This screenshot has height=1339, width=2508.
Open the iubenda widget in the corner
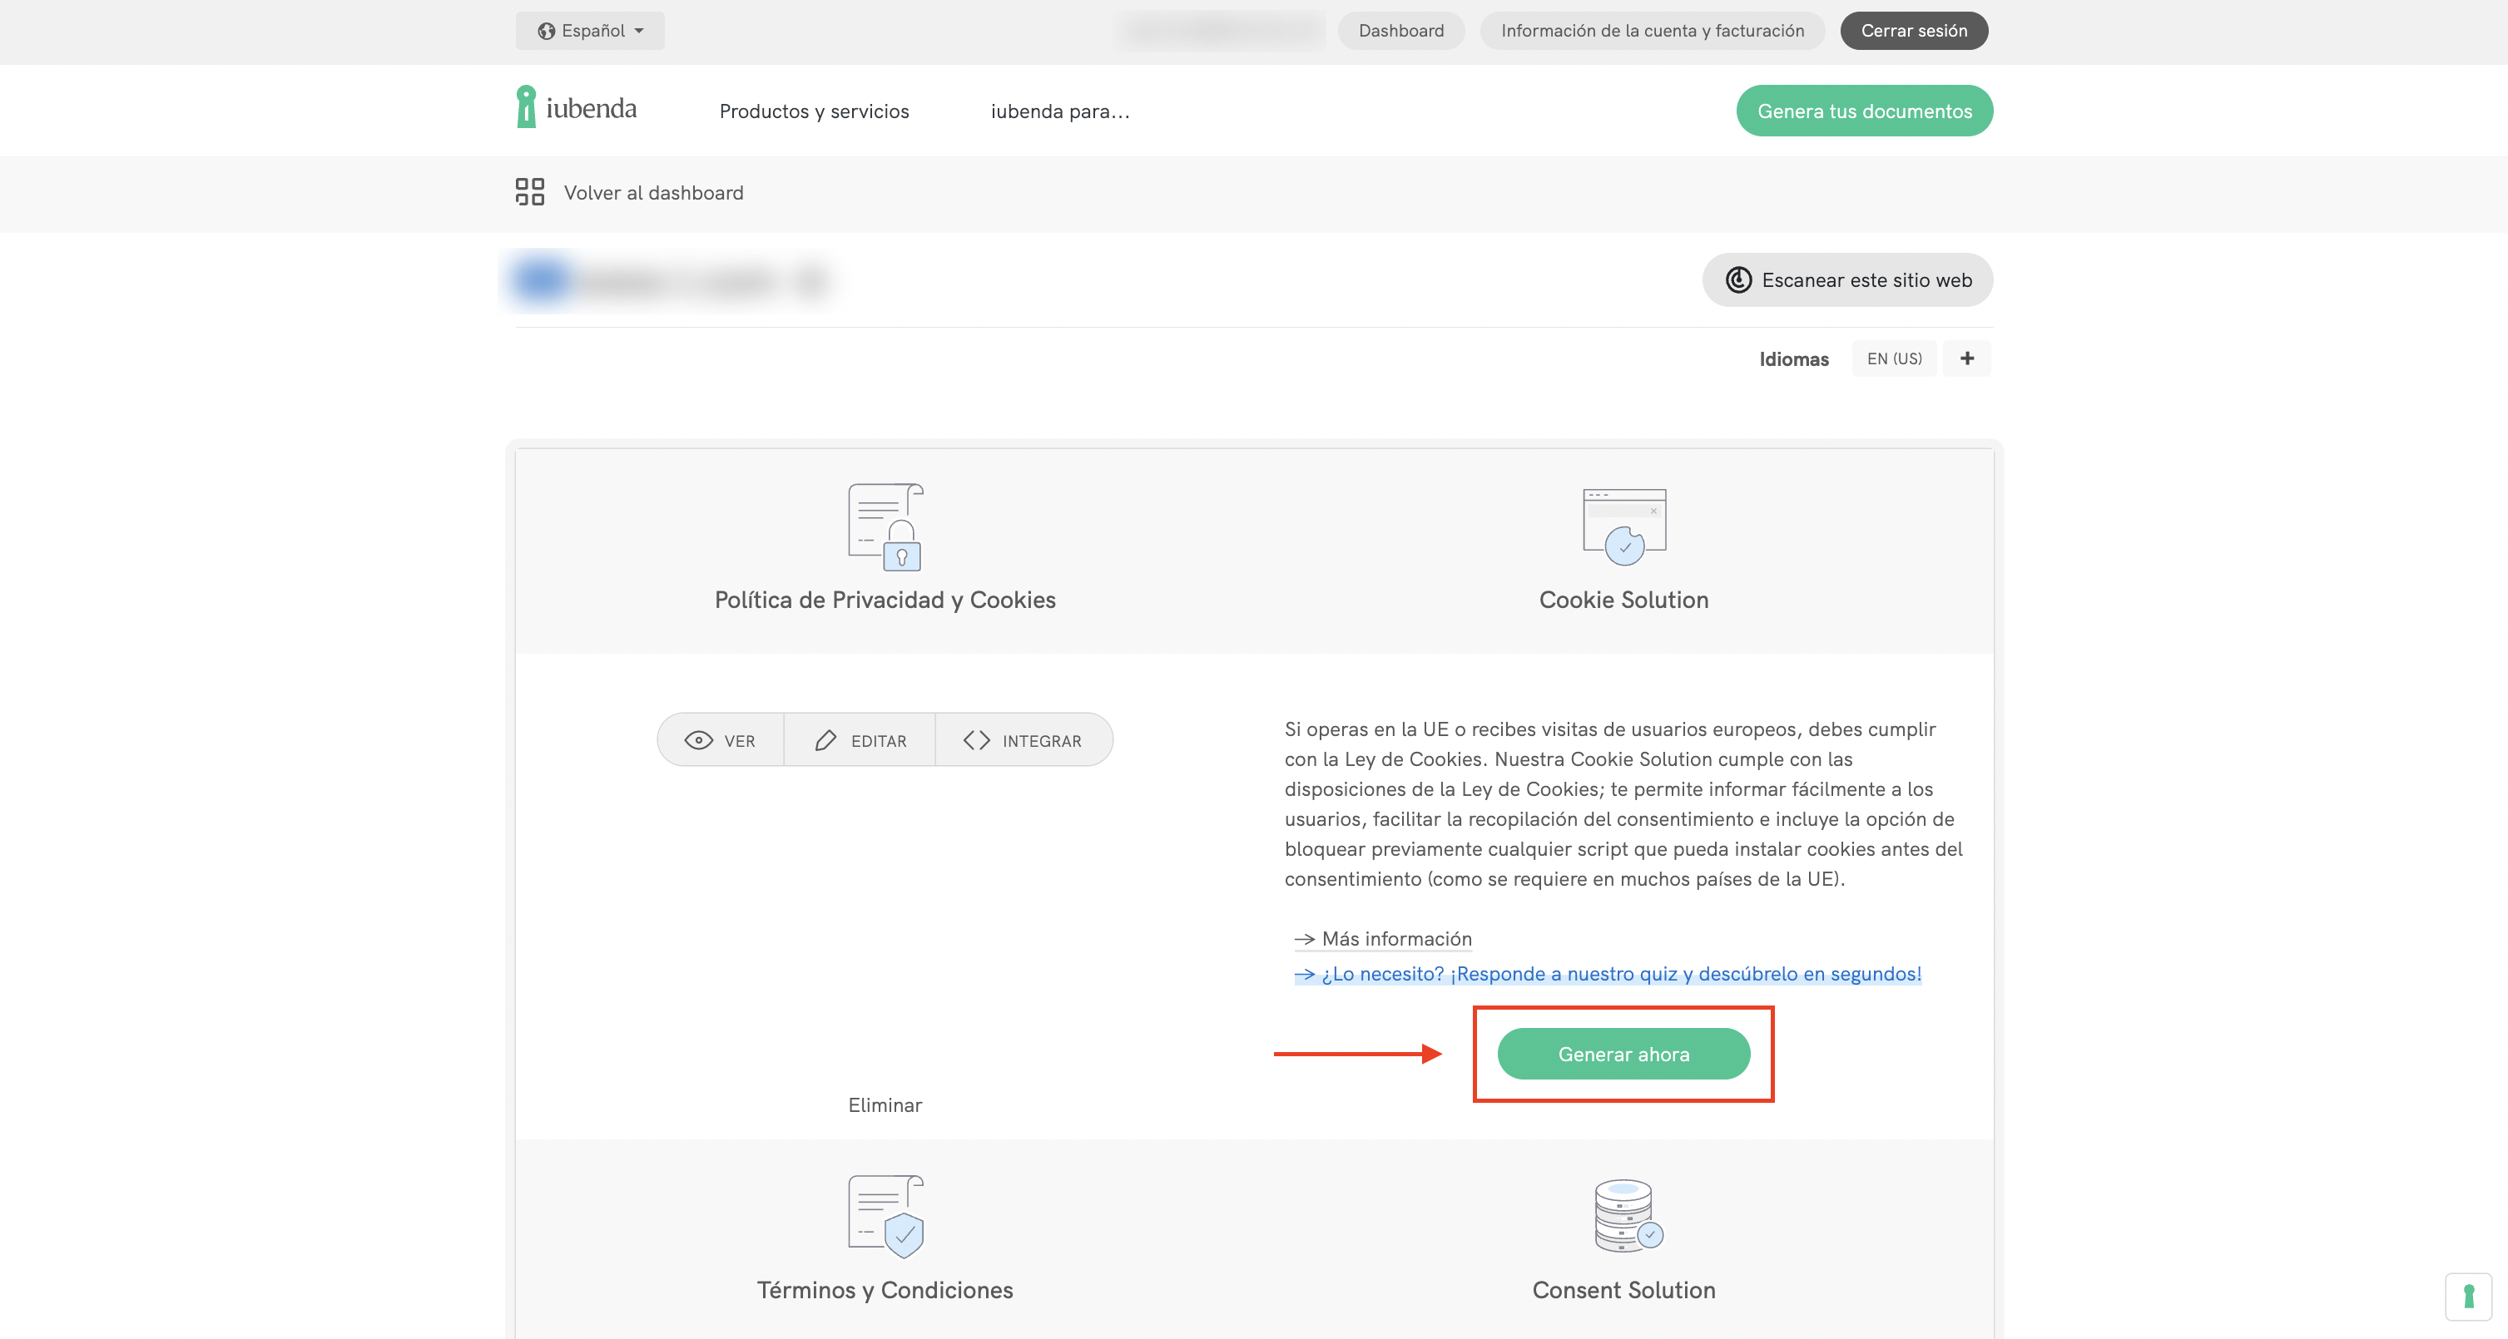tap(2468, 1297)
